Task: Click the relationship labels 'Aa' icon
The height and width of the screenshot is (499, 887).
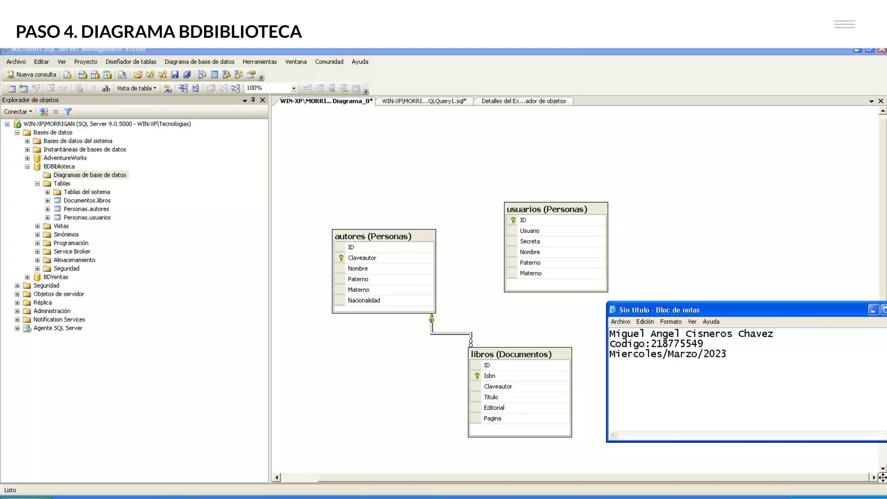Action: (x=168, y=88)
